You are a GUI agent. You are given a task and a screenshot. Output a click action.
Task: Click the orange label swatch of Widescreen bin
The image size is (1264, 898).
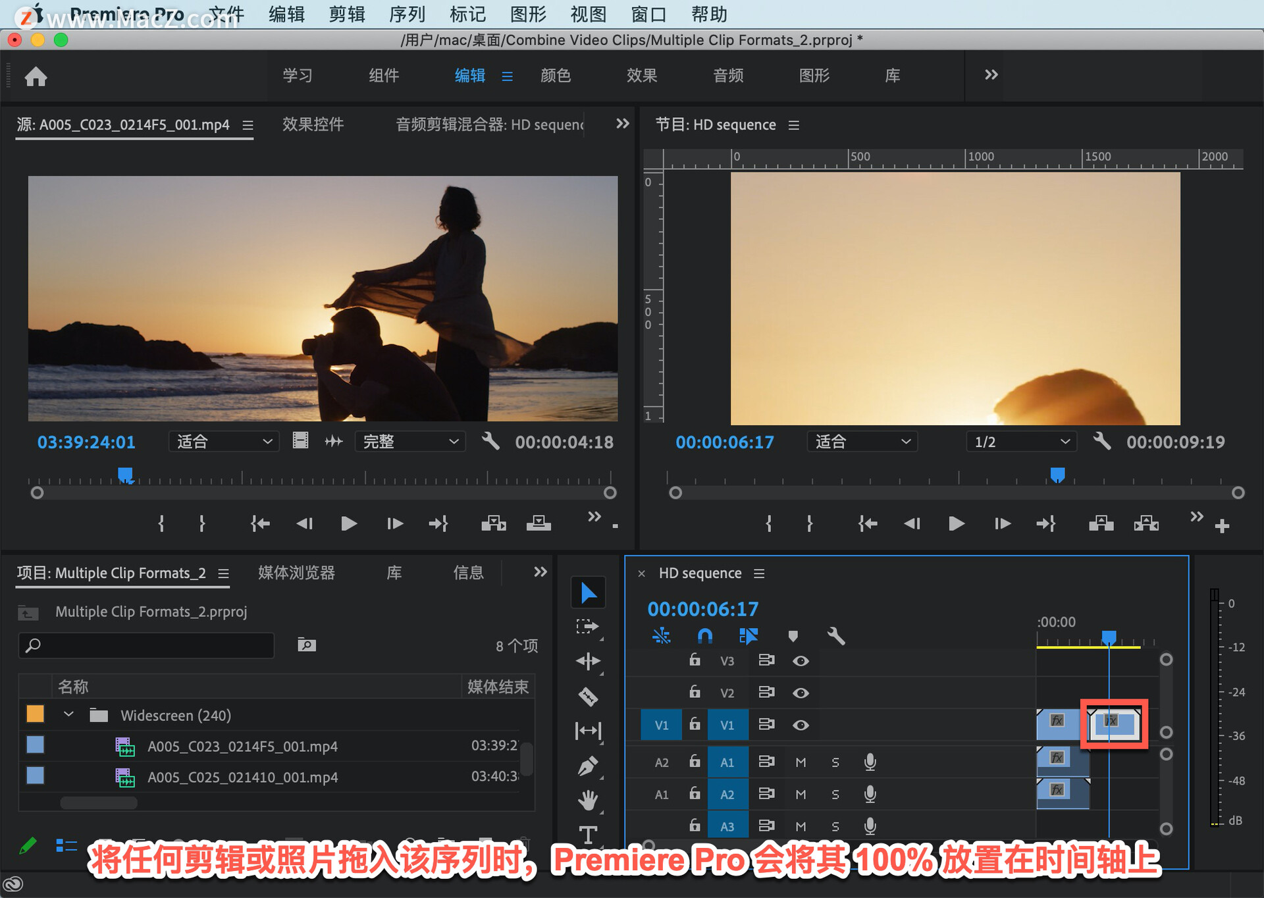[36, 714]
